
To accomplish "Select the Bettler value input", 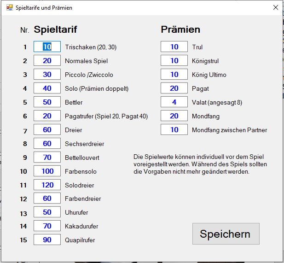I will (47, 102).
